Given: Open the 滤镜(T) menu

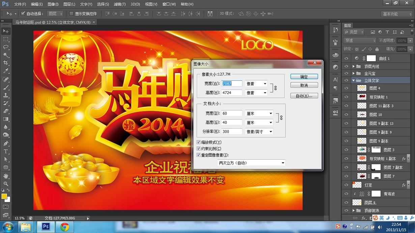Looking at the screenshot, I should [119, 4].
